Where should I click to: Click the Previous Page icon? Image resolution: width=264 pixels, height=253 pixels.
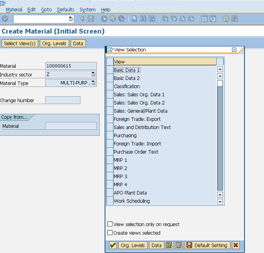click(x=174, y=19)
